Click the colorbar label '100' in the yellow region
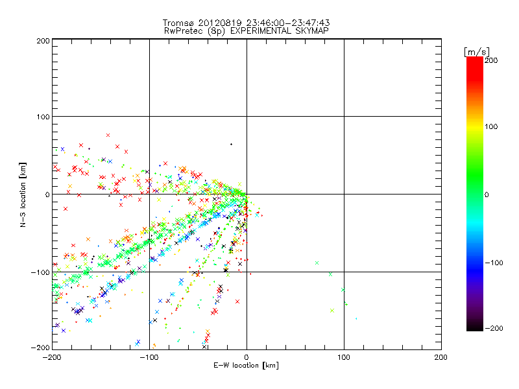 pyautogui.click(x=491, y=126)
